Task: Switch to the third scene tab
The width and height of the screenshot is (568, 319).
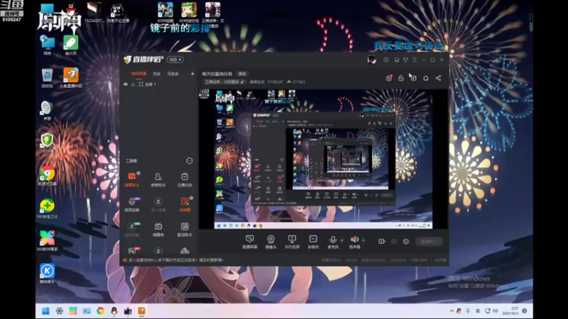Action: (x=173, y=74)
